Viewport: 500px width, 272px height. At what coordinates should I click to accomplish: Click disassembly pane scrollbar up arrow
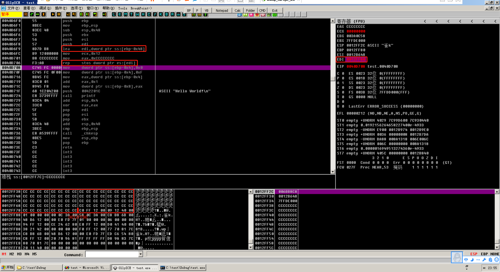click(333, 21)
